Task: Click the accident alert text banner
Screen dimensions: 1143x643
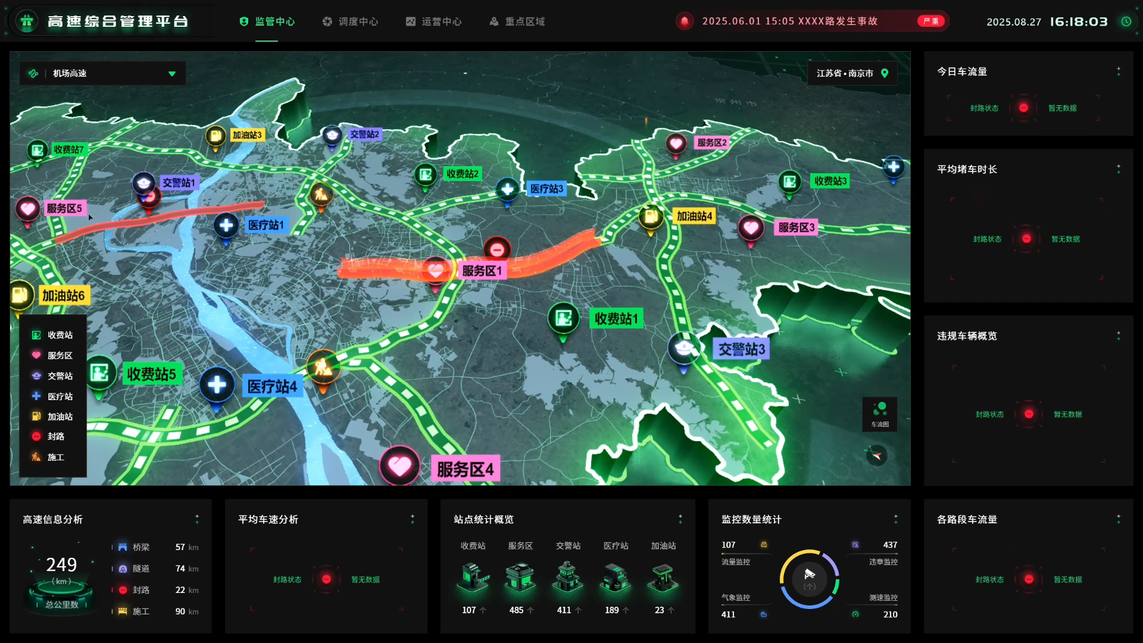Action: click(790, 21)
